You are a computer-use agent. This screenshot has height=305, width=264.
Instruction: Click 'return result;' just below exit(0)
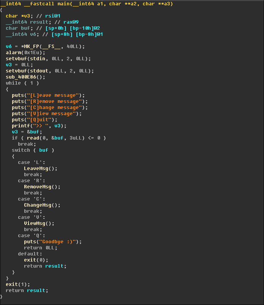[x=45, y=266]
